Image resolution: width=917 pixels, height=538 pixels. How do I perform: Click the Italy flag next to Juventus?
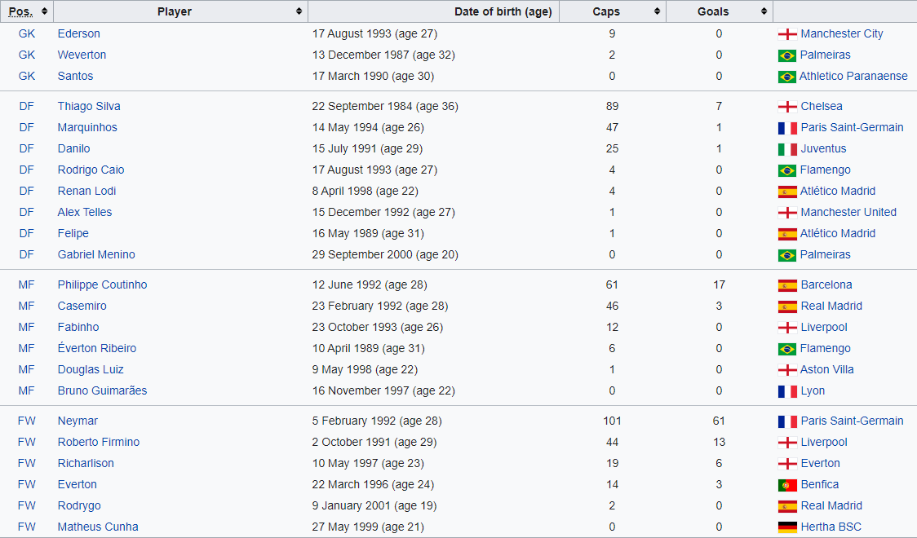(x=786, y=149)
